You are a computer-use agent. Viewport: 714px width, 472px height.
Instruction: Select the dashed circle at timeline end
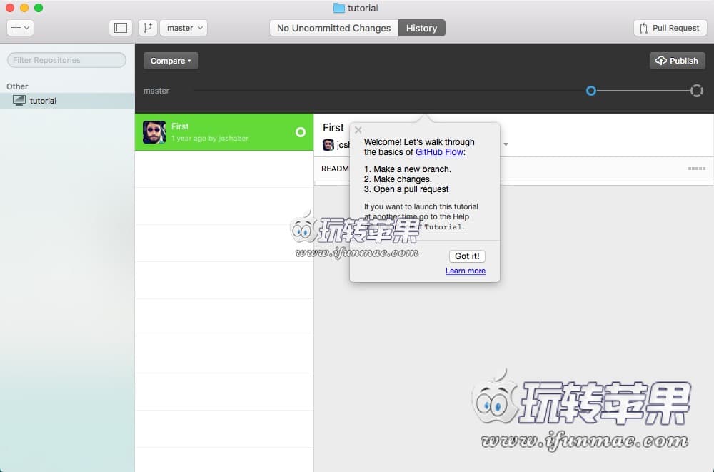(x=697, y=91)
